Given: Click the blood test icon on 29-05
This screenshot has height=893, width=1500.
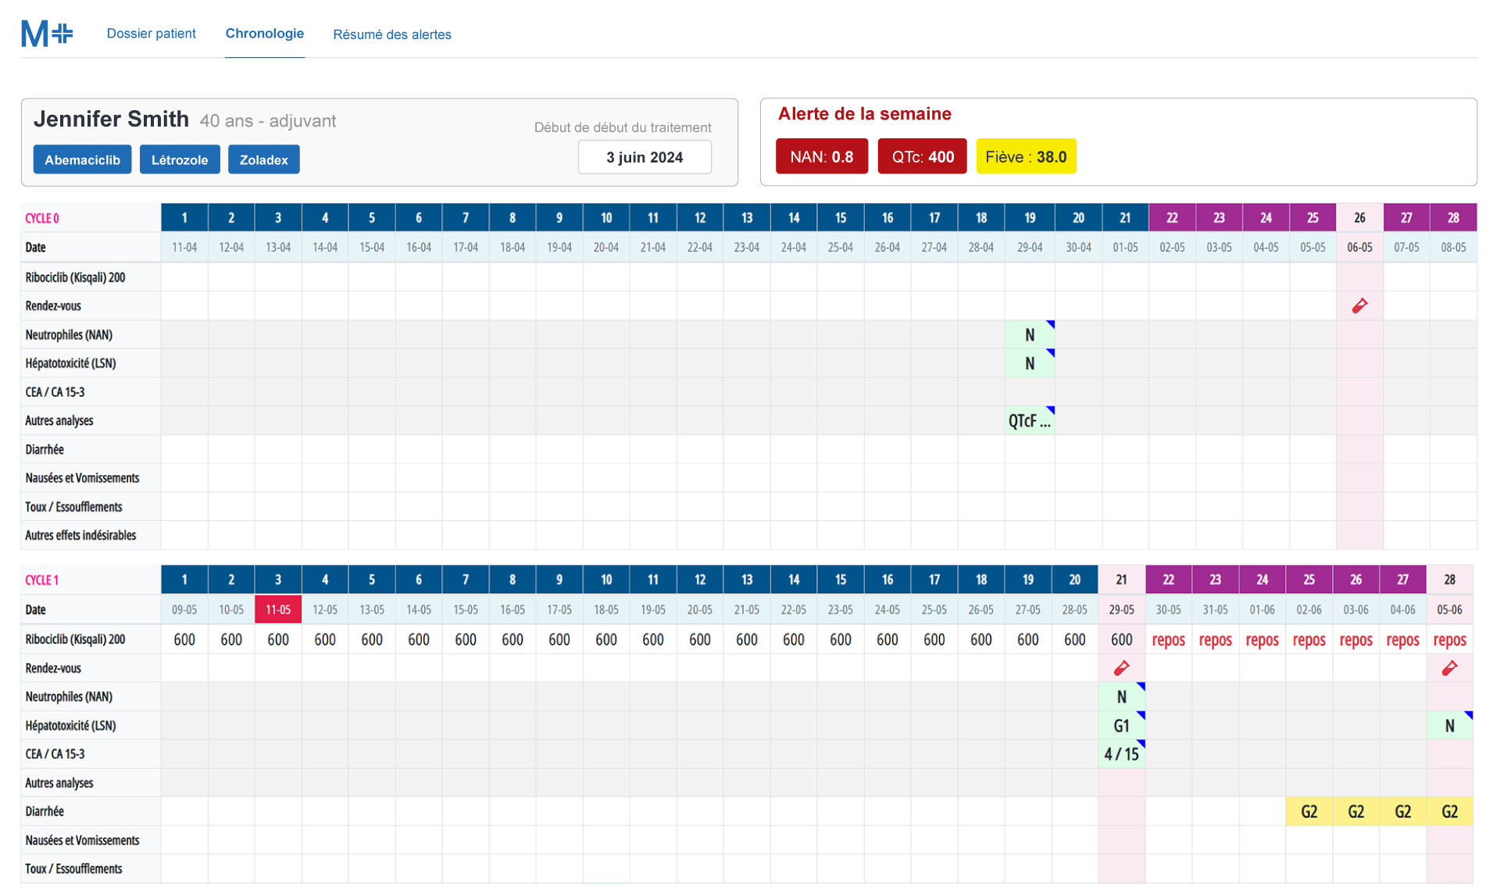Looking at the screenshot, I should pos(1121,668).
